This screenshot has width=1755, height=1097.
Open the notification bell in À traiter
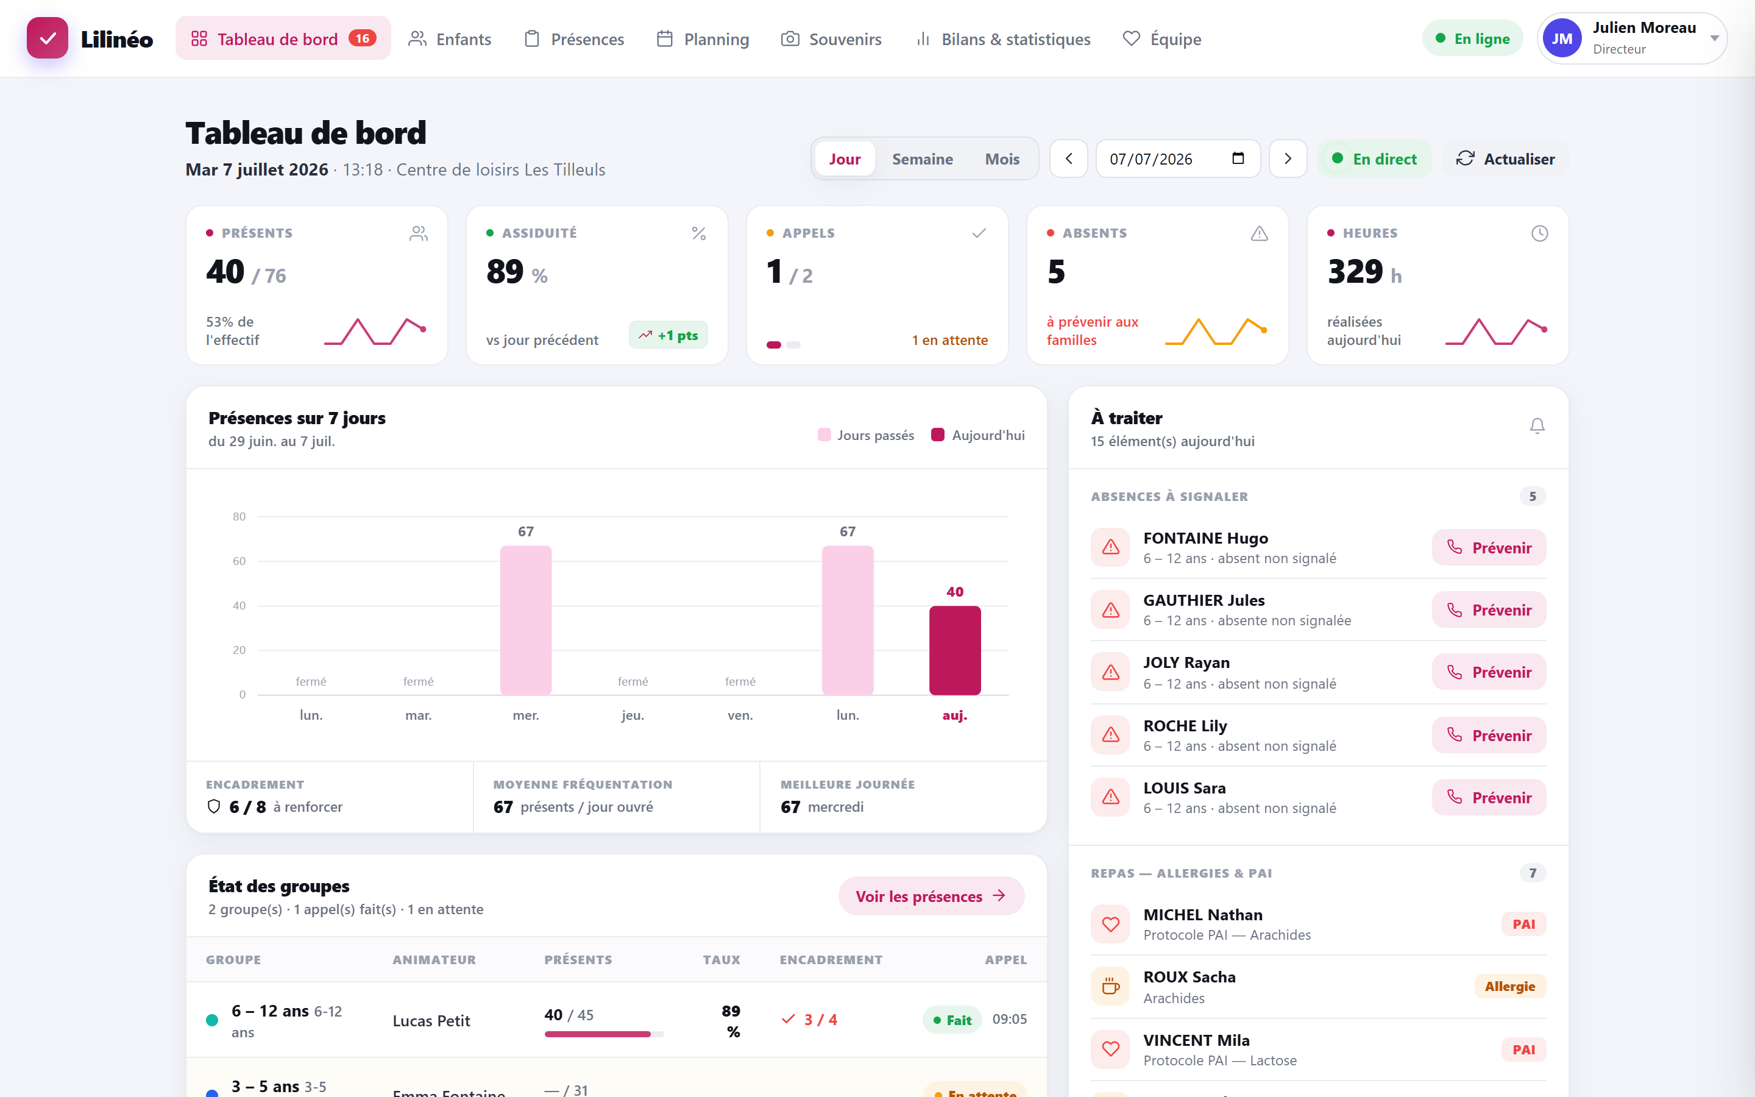[1537, 426]
